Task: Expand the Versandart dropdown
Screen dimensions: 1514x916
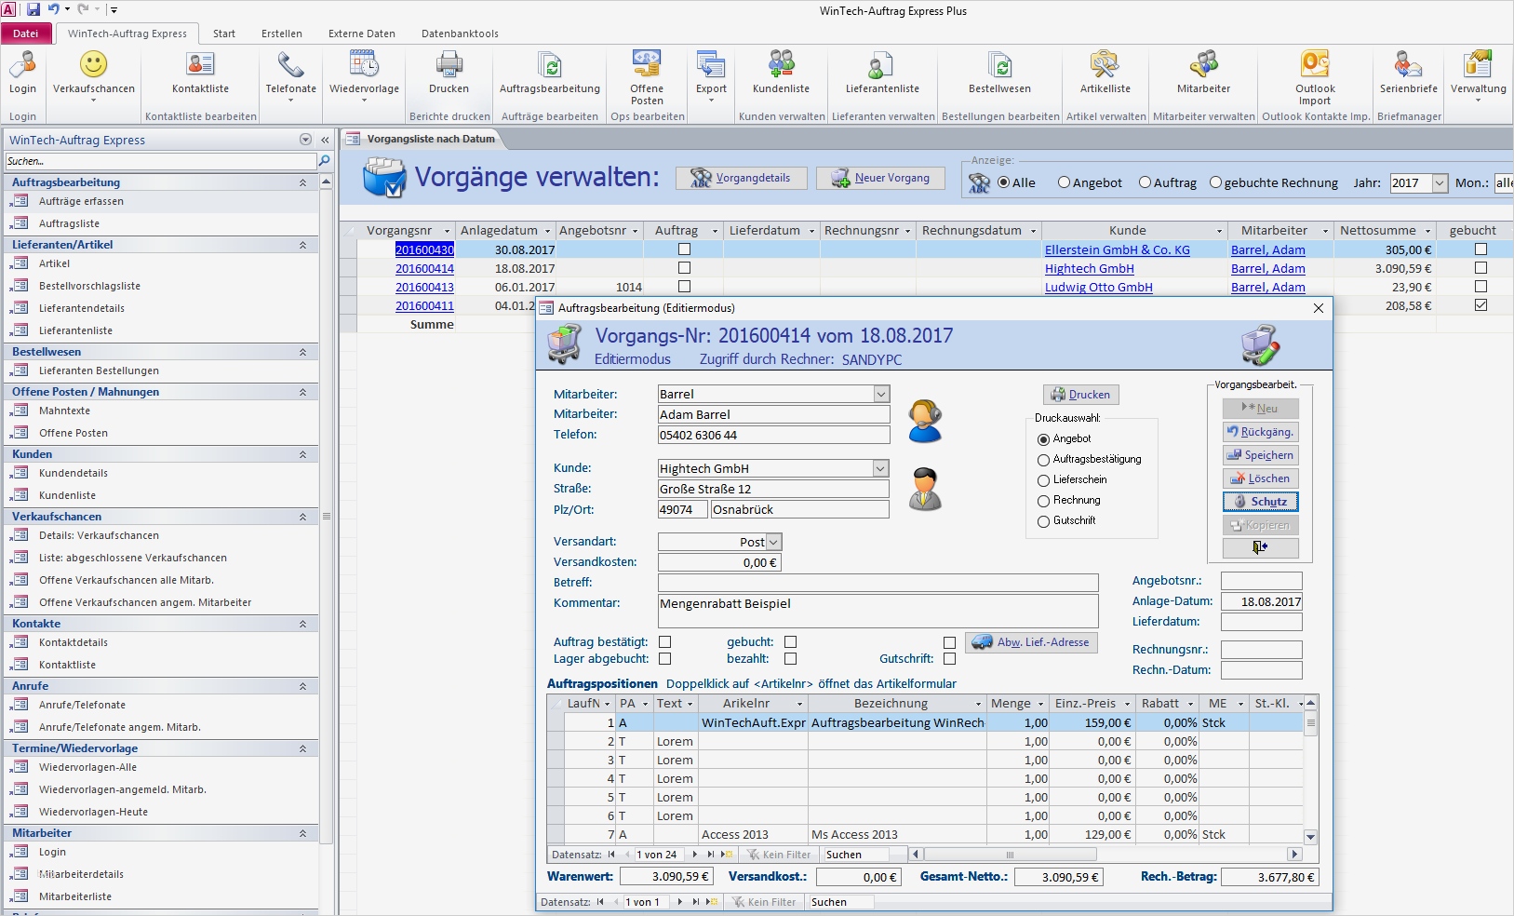Action: click(773, 542)
